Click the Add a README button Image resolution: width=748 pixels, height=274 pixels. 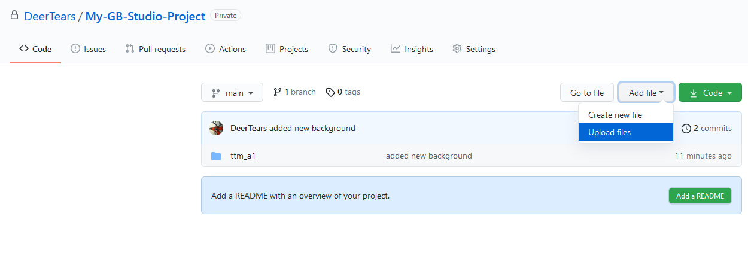pyautogui.click(x=700, y=196)
